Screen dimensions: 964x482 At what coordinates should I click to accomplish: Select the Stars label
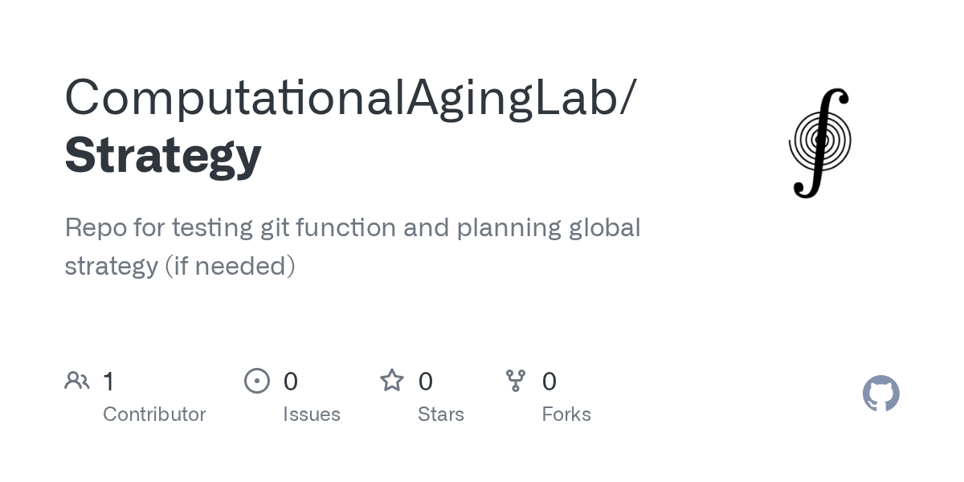(x=441, y=415)
